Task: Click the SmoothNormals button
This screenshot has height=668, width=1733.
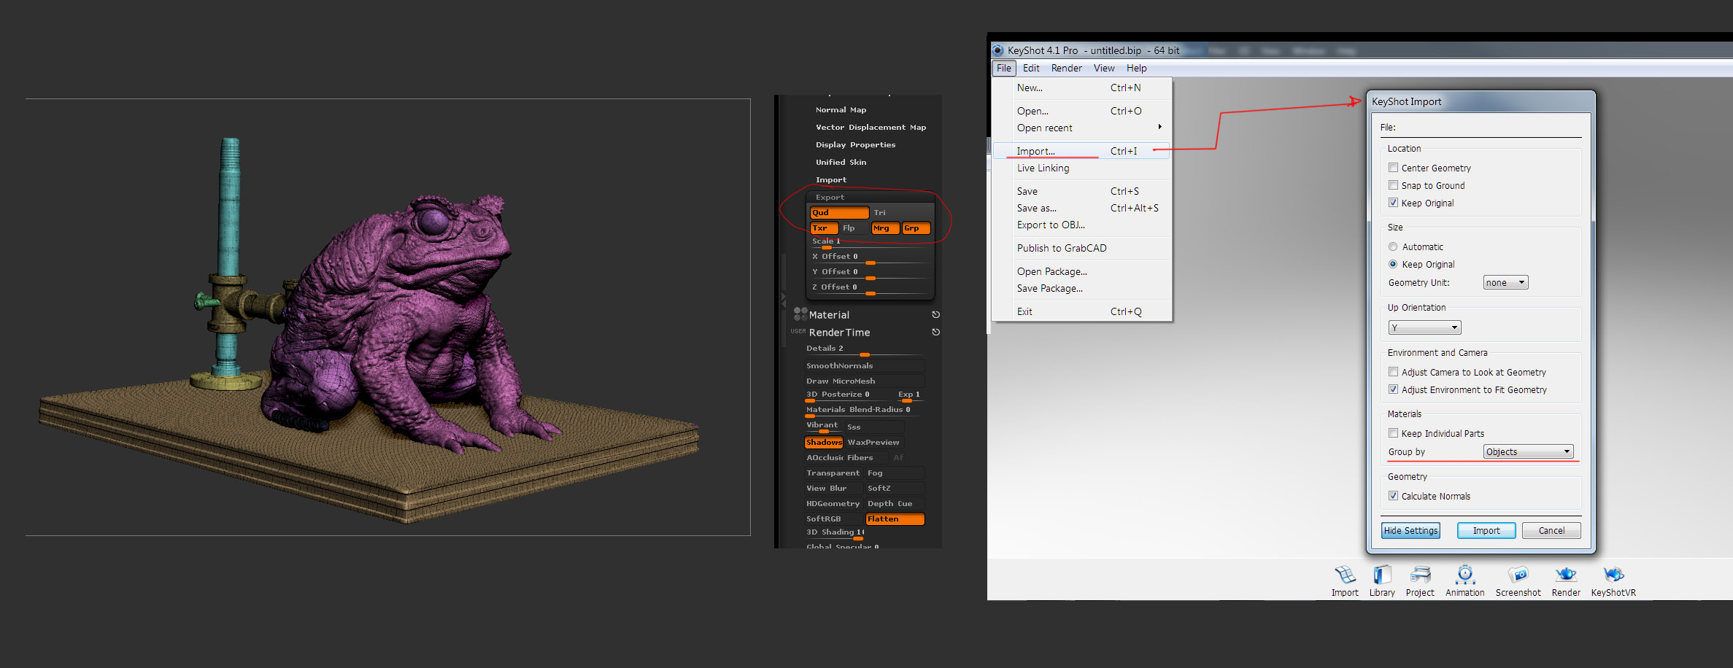Action: (864, 365)
